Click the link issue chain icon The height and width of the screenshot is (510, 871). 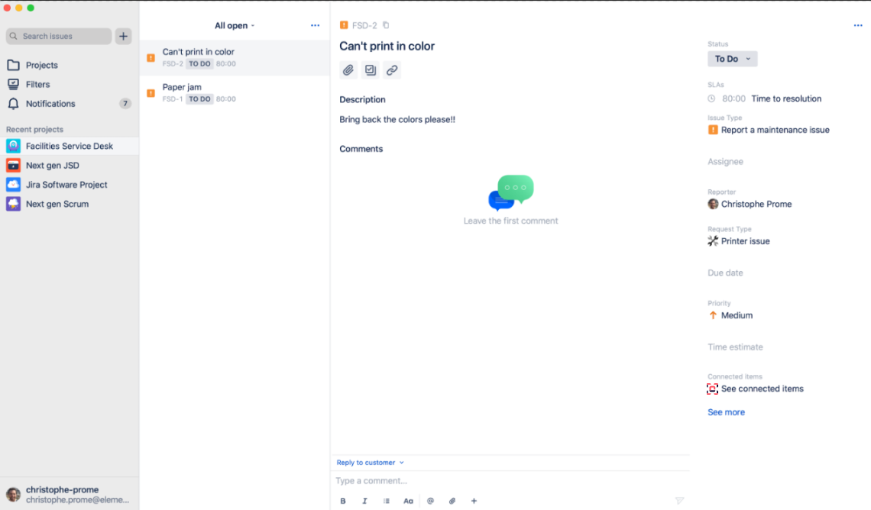click(x=392, y=70)
